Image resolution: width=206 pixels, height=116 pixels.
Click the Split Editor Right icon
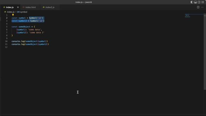tap(198, 7)
